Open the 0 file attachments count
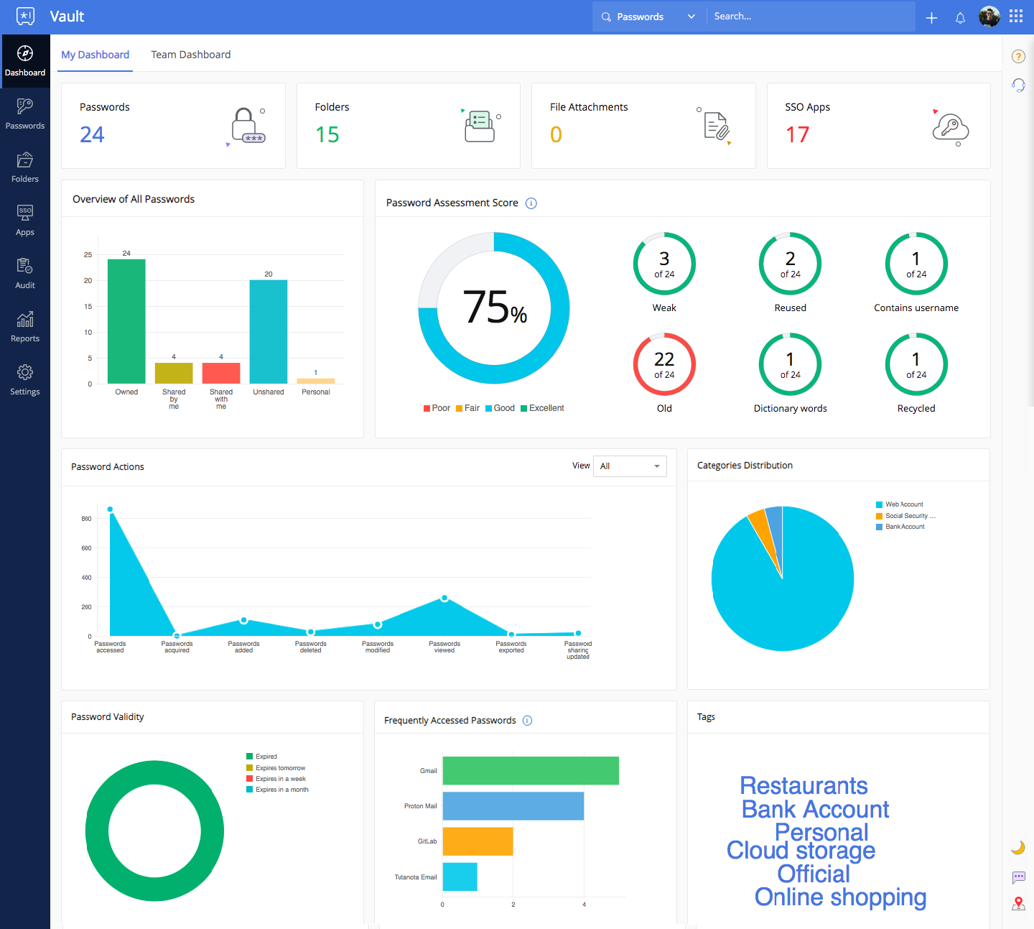This screenshot has width=1034, height=929. click(x=556, y=134)
